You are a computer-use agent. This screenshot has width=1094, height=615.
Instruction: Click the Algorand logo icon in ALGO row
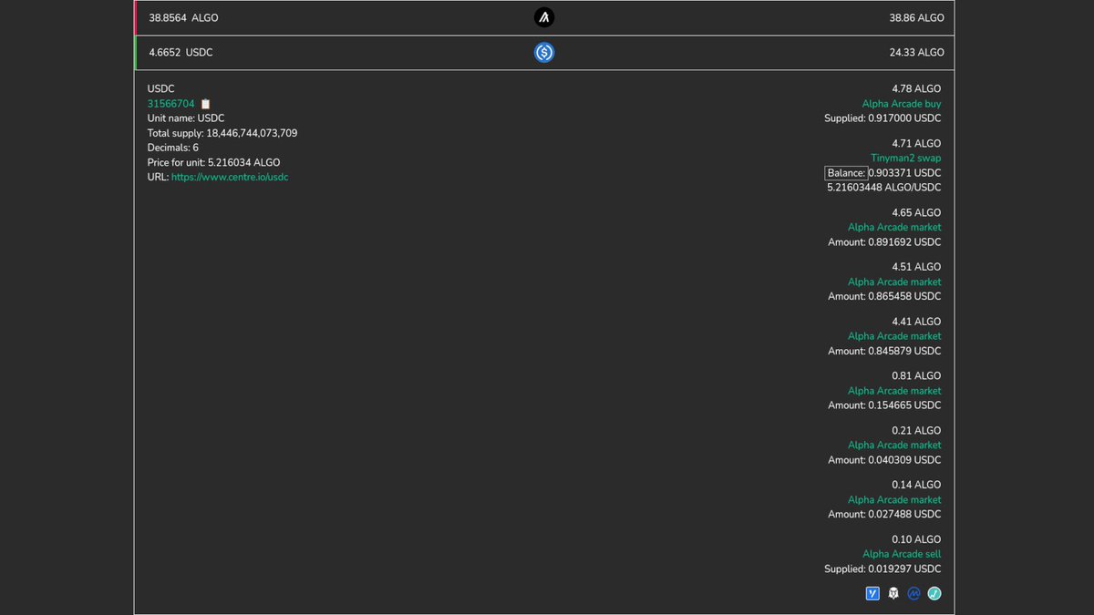pos(544,17)
